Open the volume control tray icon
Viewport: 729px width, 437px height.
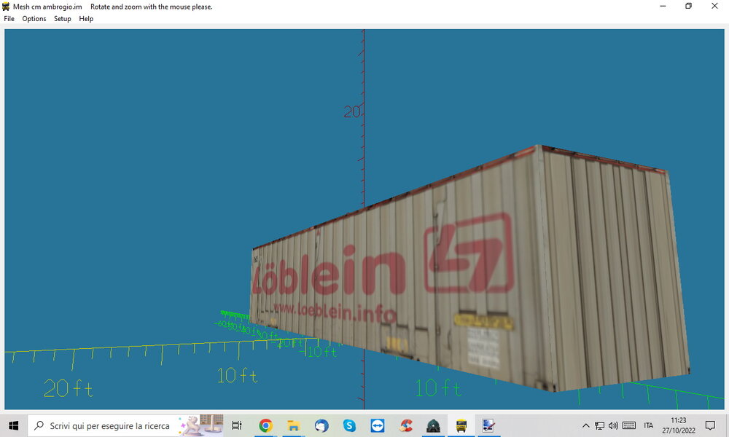[613, 425]
